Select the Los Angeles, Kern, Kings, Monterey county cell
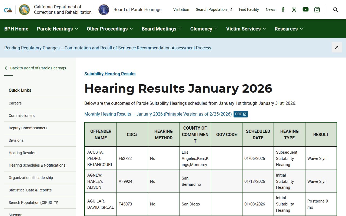Screen dimensions: 346x216 pos(195,158)
